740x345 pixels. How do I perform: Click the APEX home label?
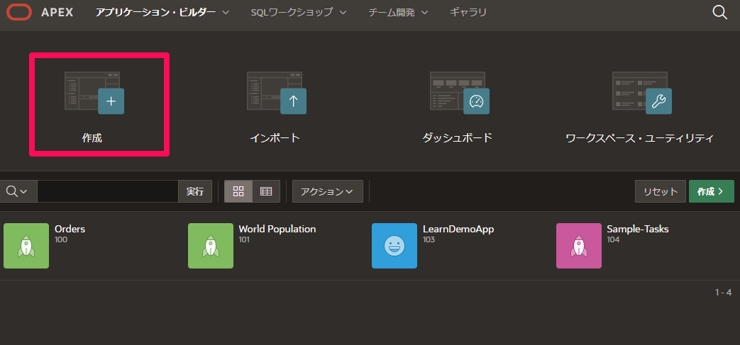57,12
